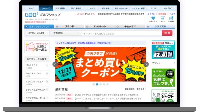Open メンテナンスによるサービス停止のお知らせ link
The height and width of the screenshot is (112, 199).
click(x=84, y=43)
